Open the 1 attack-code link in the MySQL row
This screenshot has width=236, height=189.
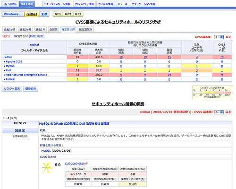(197, 66)
